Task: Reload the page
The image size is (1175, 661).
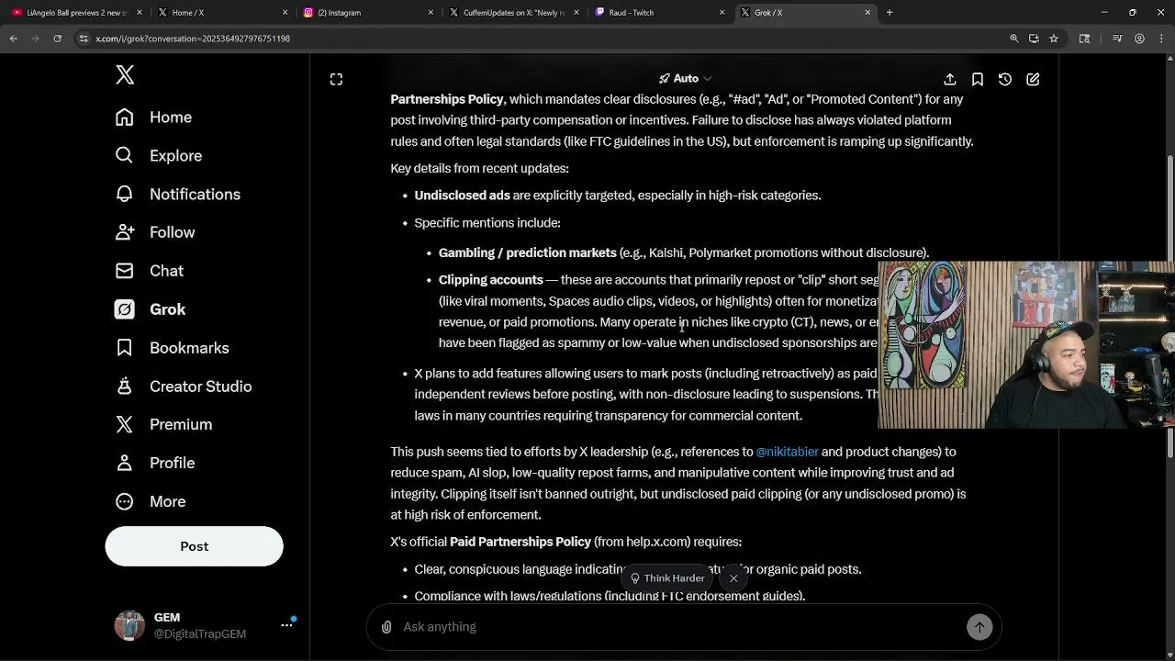Action: pyautogui.click(x=58, y=39)
